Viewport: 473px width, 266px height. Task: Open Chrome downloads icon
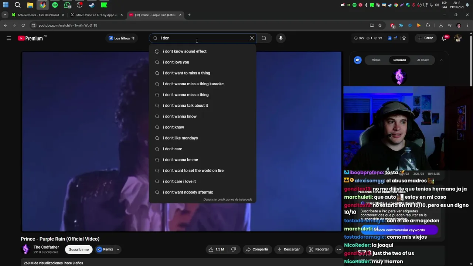point(441,25)
